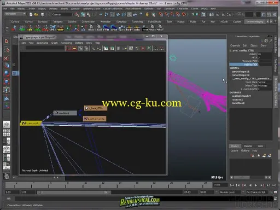Click the New Scene icon on status line
Screen dimensions: 280x210
point(31,14)
